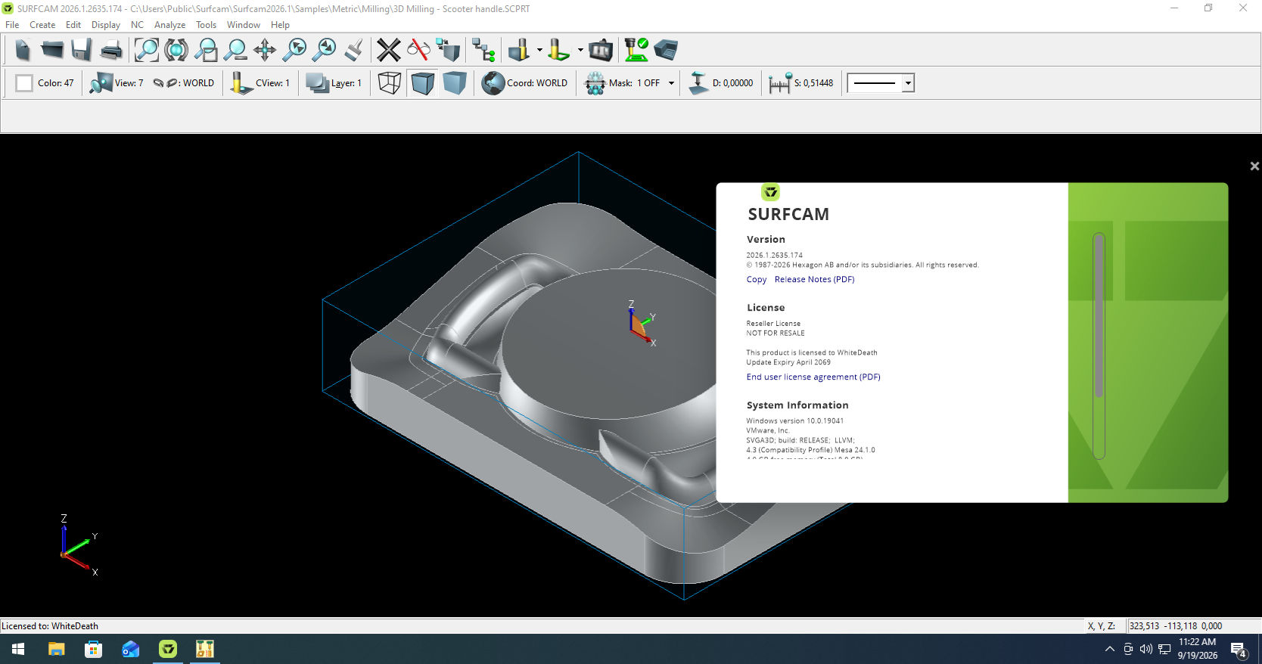The width and height of the screenshot is (1262, 664).
Task: Toggle the view link WORLD setting
Action: point(184,83)
